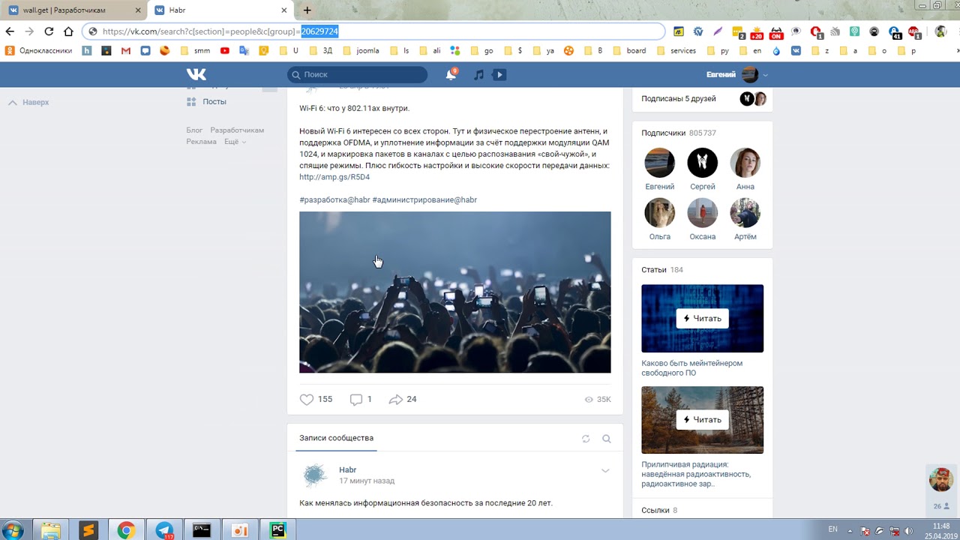Open the Habr author name link
Image resolution: width=960 pixels, height=540 pixels.
347,470
